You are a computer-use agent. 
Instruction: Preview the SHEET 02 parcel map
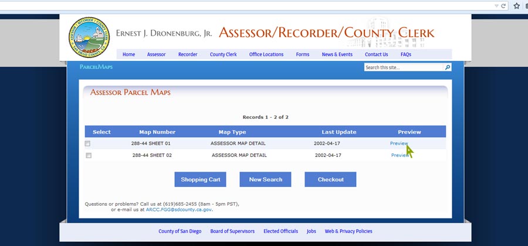(399, 156)
